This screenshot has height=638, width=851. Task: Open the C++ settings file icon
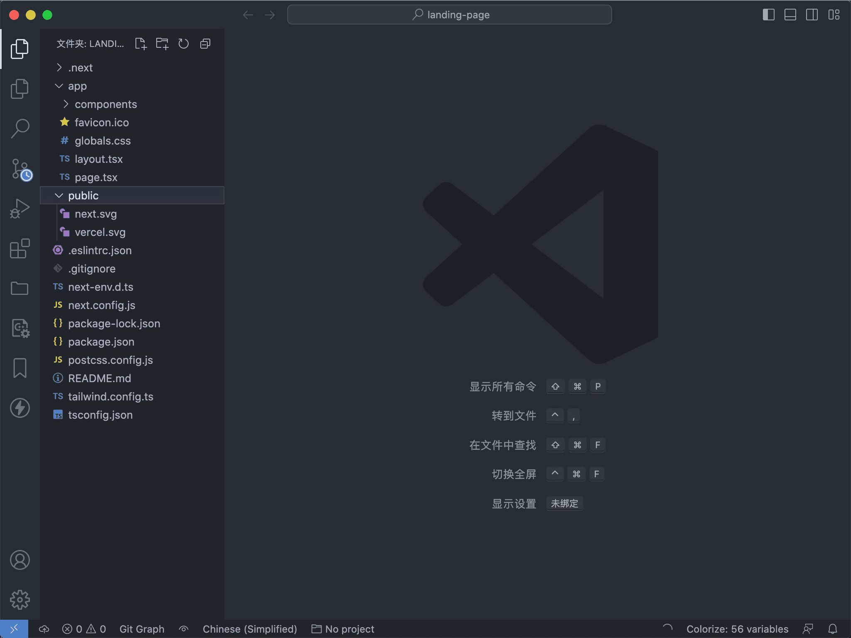(x=20, y=328)
